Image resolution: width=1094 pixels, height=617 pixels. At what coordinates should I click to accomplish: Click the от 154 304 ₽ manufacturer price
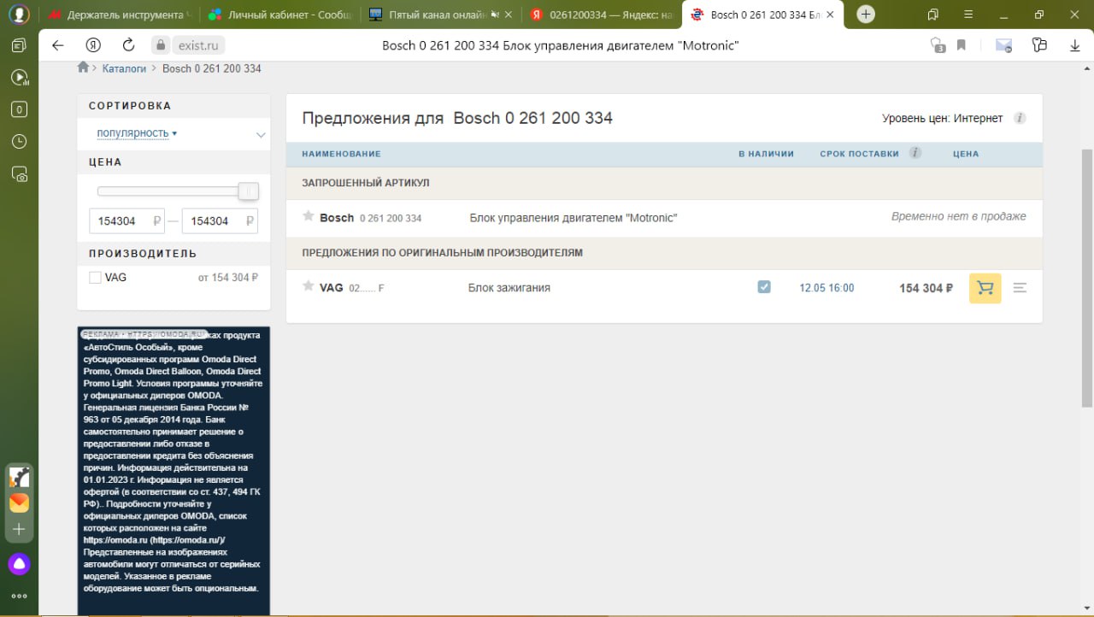tap(228, 278)
